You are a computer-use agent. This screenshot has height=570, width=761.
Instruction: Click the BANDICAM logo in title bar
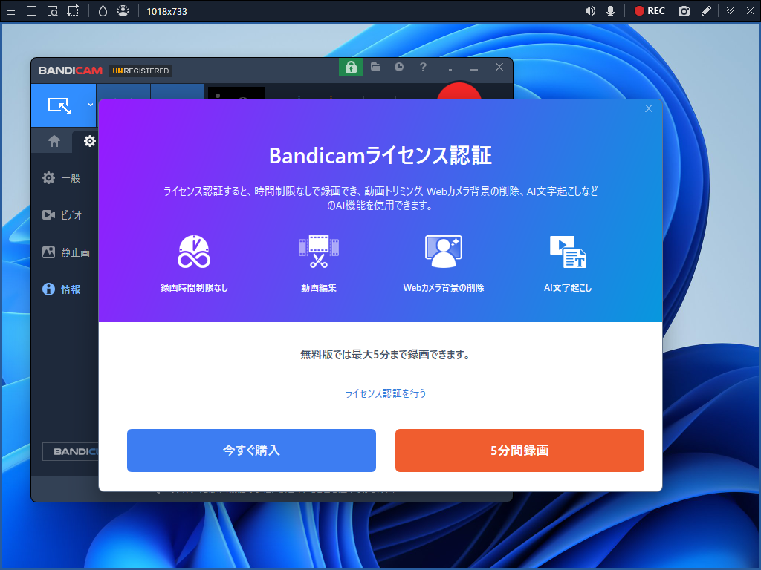[71, 71]
